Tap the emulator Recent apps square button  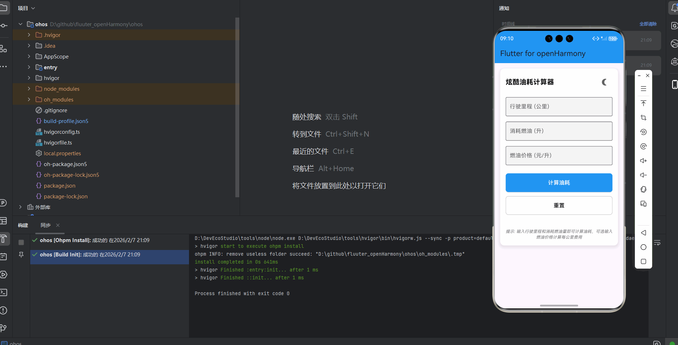(644, 261)
